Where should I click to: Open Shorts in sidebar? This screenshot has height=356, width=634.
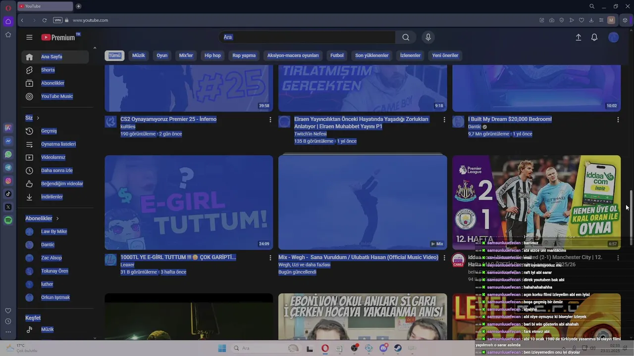(x=55, y=70)
